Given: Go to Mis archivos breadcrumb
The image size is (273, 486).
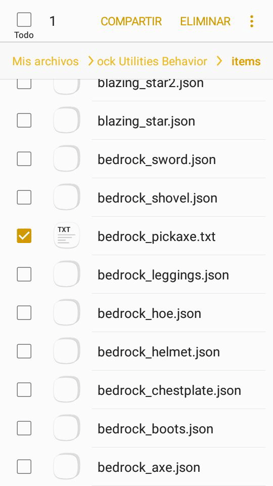Looking at the screenshot, I should 45,61.
